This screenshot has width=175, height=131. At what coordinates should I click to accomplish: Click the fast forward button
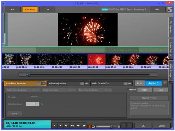point(78,126)
